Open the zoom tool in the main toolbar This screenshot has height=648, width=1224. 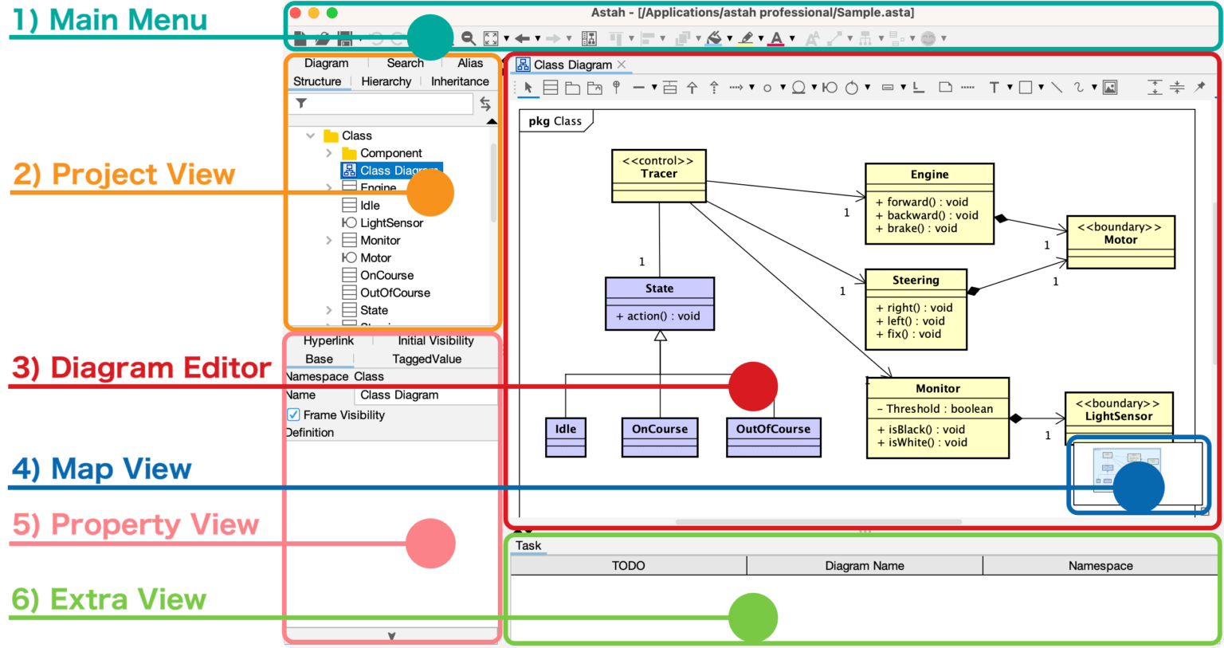pyautogui.click(x=468, y=37)
